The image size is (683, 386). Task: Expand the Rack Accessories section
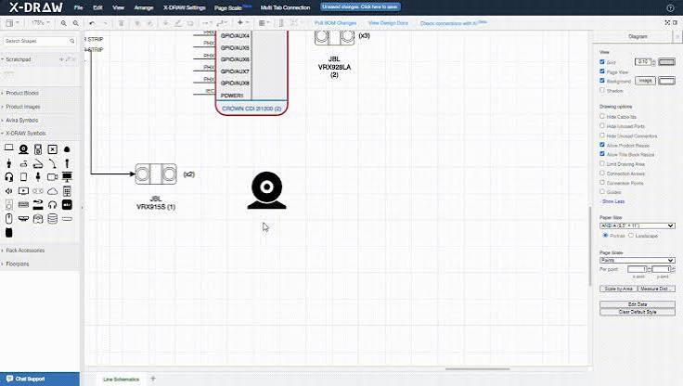pyautogui.click(x=25, y=251)
